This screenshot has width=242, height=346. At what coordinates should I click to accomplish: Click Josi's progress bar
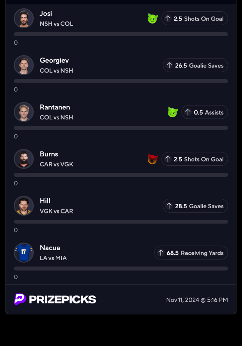point(121,34)
